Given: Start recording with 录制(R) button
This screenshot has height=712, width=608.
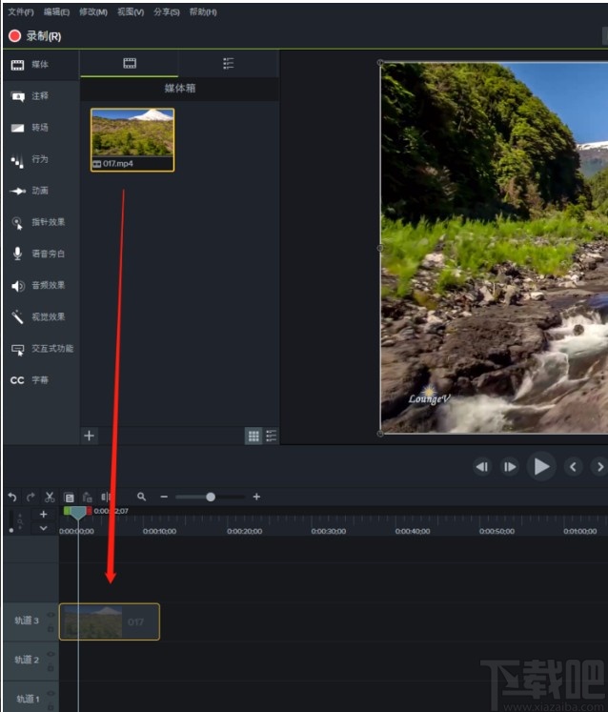Looking at the screenshot, I should [x=35, y=36].
